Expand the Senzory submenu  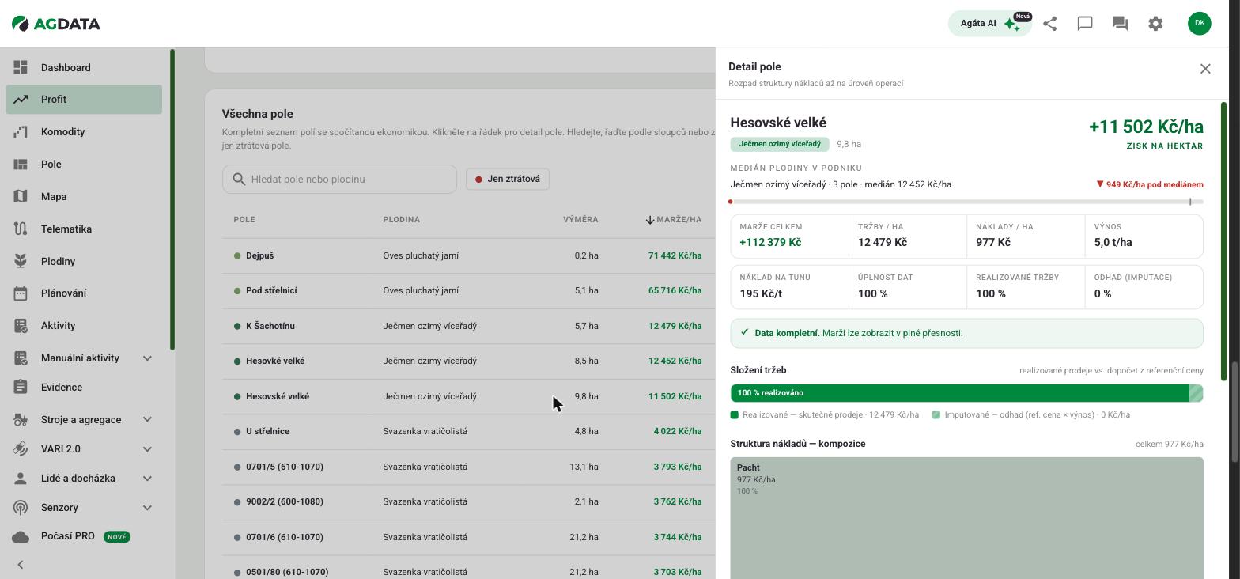click(147, 508)
